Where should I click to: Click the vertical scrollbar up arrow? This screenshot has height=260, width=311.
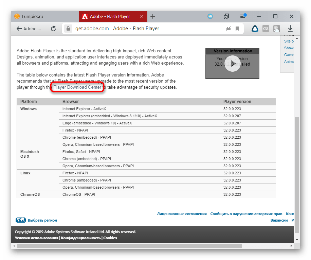click(297, 38)
